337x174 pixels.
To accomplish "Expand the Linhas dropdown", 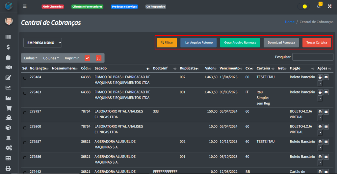I will point(31,58).
